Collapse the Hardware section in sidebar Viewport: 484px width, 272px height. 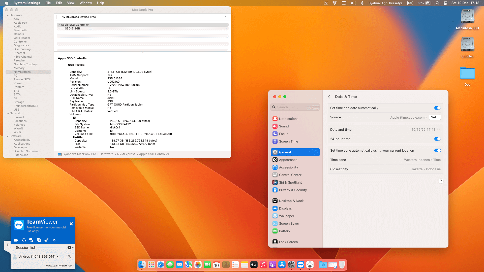coord(8,15)
